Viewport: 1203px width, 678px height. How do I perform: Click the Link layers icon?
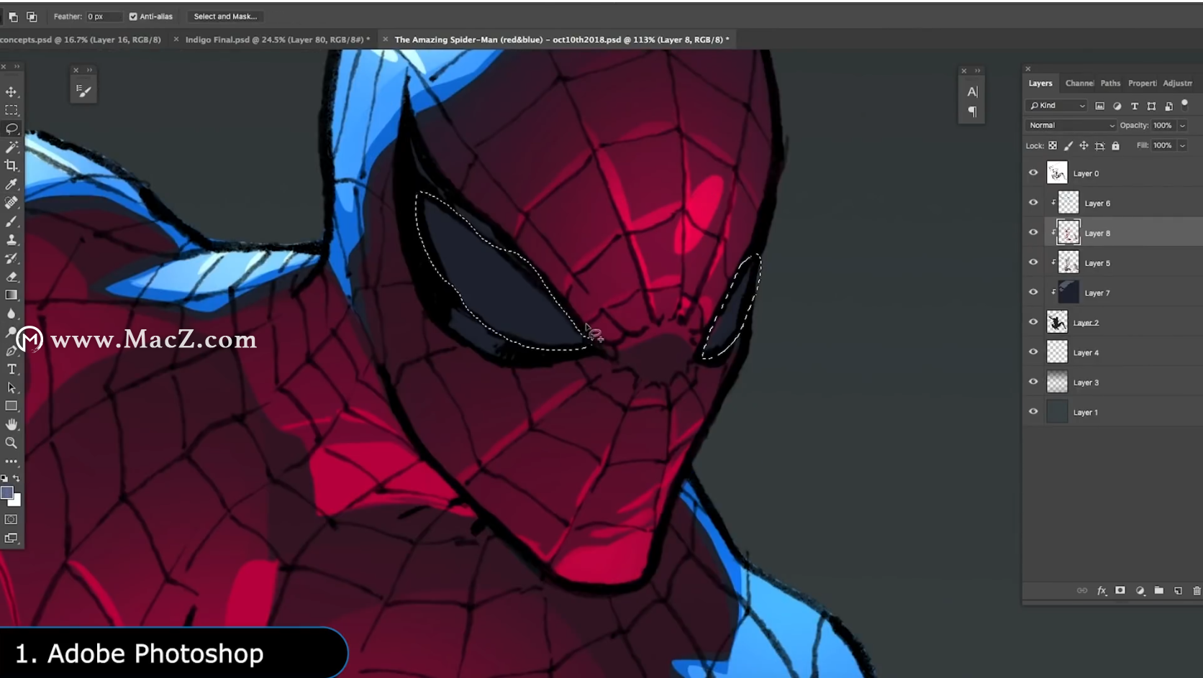pyautogui.click(x=1082, y=590)
